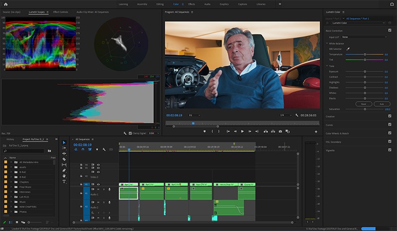397x231 pixels.
Task: Open timeline display settings wrench
Action: click(x=104, y=149)
